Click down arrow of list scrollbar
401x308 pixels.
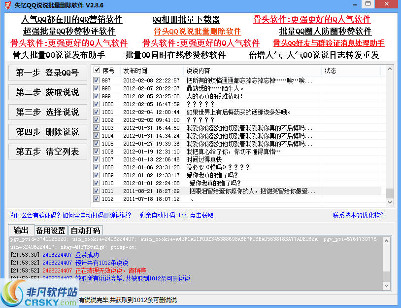pyautogui.click(x=390, y=202)
